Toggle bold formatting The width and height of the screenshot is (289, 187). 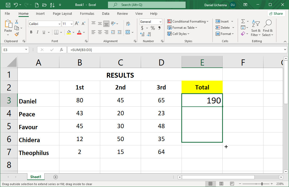tap(31, 32)
